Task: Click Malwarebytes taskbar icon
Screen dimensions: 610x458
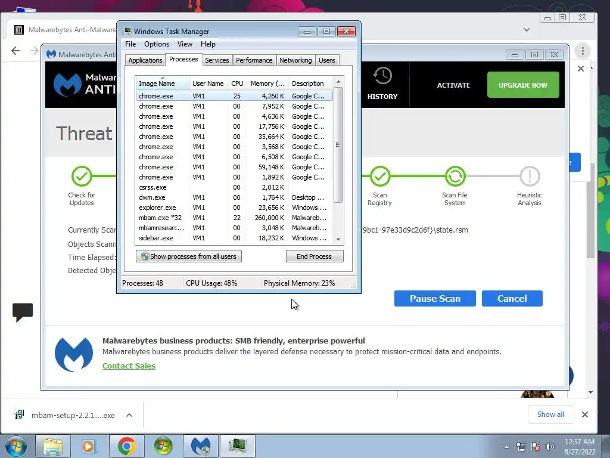Action: pyautogui.click(x=200, y=446)
